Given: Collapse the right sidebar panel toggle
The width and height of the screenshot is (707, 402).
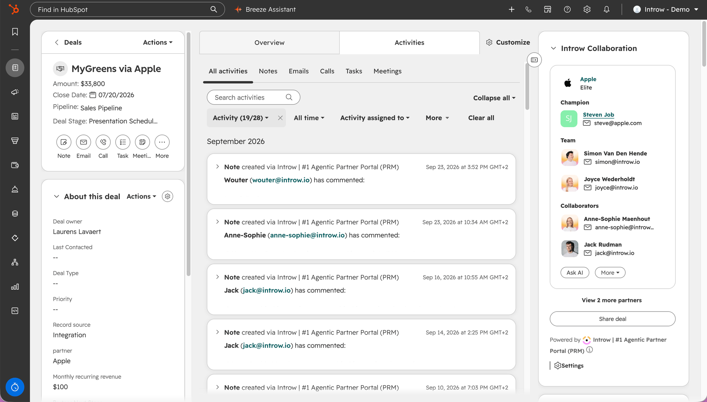Looking at the screenshot, I should pos(534,60).
